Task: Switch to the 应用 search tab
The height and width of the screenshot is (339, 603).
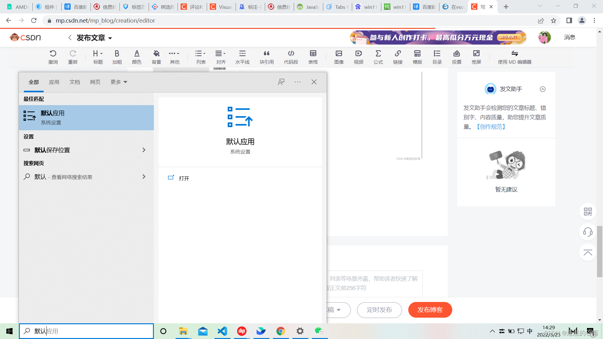Action: (x=54, y=82)
